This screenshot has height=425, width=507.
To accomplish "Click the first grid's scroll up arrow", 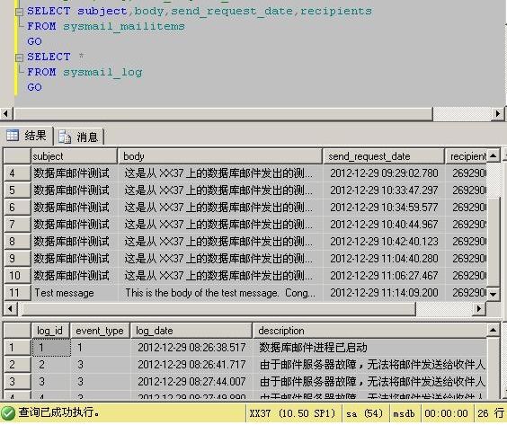I will point(494,156).
